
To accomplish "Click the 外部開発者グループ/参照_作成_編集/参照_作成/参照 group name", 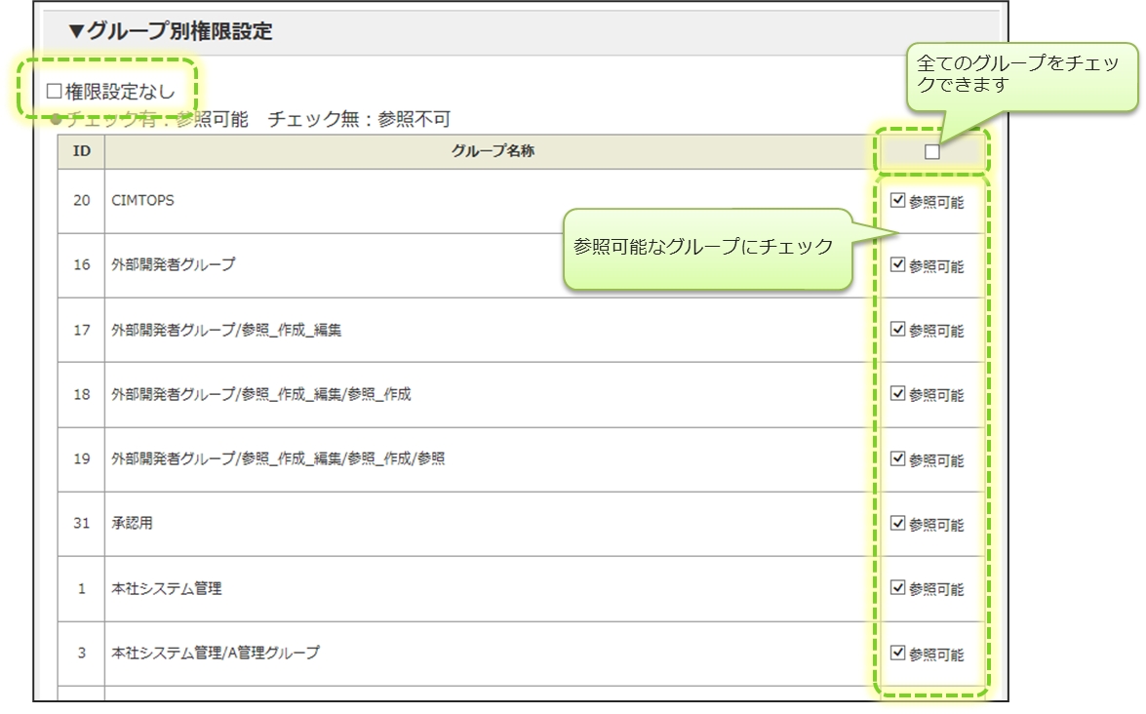I will (278, 458).
